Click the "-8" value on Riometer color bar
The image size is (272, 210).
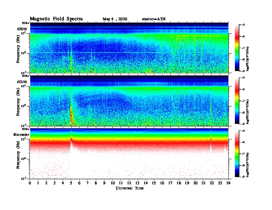(x=243, y=165)
